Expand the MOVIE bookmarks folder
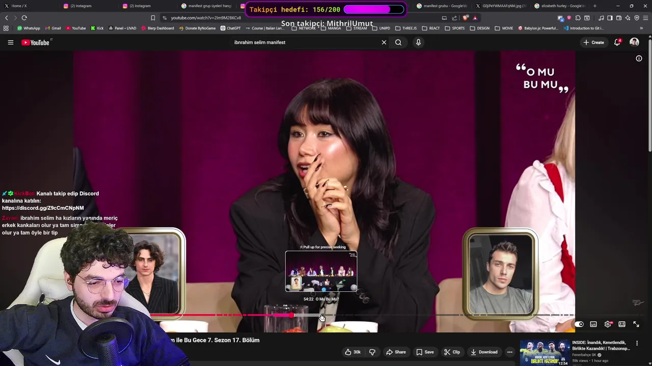The image size is (652, 366). coord(504,28)
